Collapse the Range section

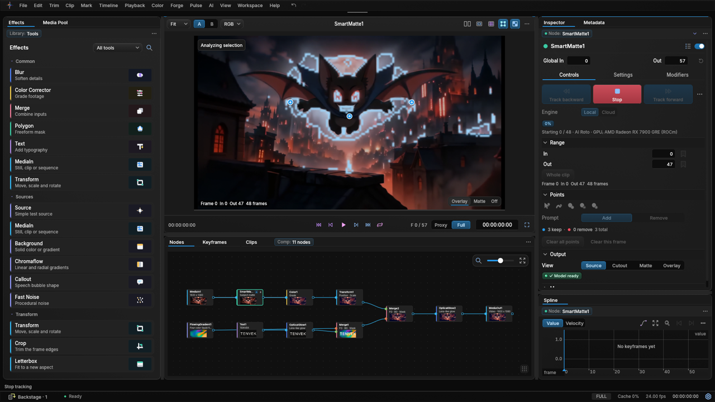[545, 143]
